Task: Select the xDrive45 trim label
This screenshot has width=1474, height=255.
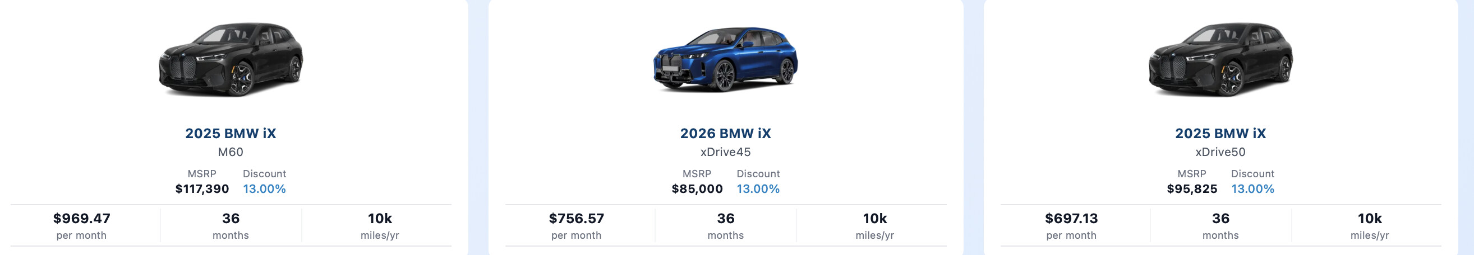Action: [725, 152]
